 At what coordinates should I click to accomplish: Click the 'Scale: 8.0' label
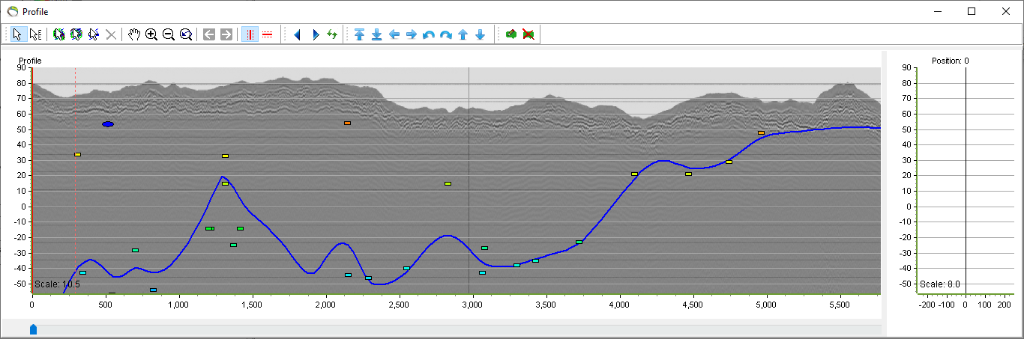pyautogui.click(x=940, y=284)
